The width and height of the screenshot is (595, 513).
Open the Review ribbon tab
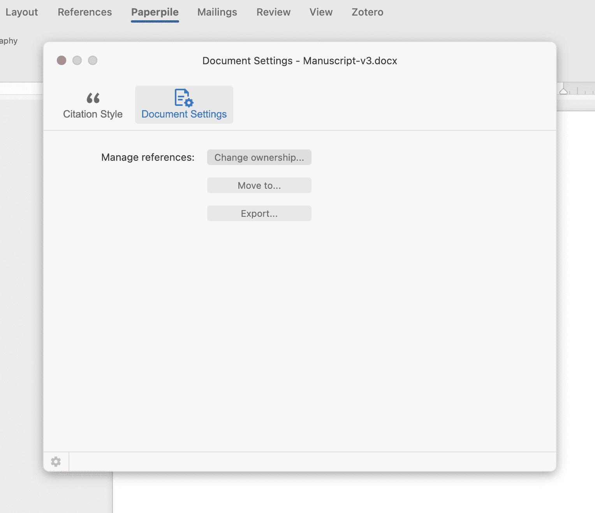coord(273,12)
